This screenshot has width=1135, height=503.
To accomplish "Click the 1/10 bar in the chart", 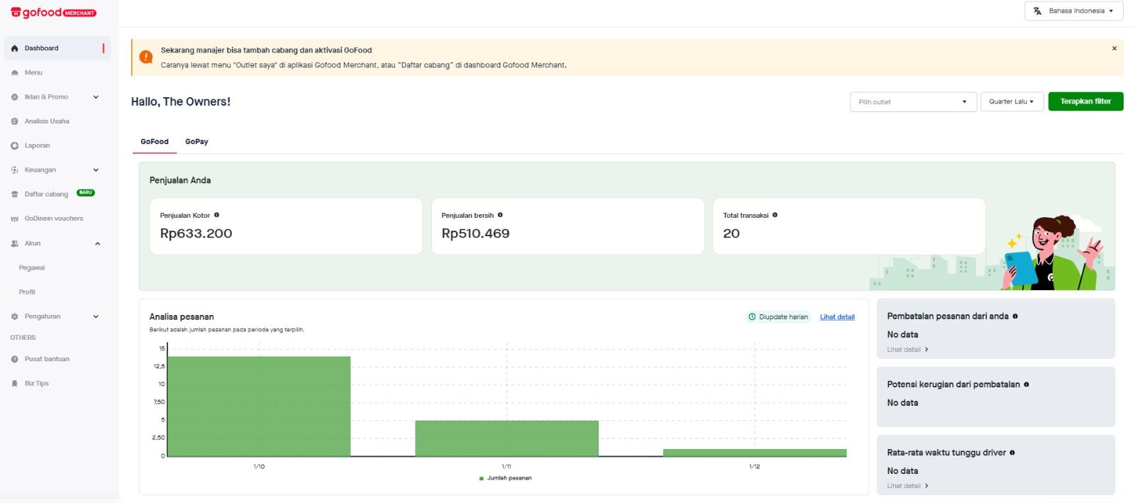I will pos(259,406).
